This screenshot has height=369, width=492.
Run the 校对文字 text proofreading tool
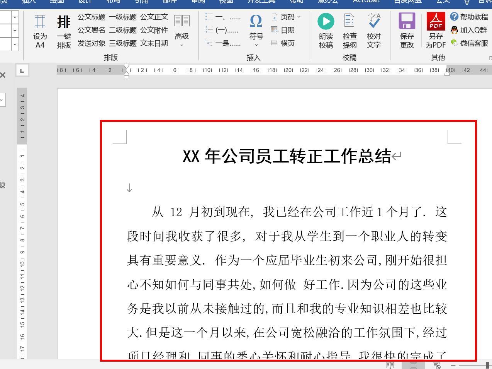pos(374,31)
